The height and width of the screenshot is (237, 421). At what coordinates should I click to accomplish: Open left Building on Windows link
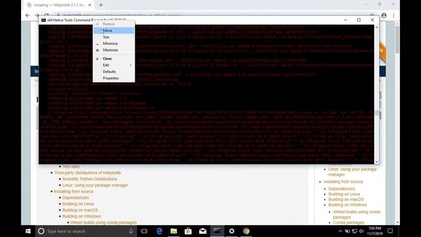(82, 217)
